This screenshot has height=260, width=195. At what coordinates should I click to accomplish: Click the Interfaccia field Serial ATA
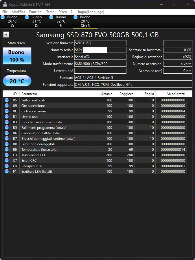pyautogui.click(x=100, y=57)
